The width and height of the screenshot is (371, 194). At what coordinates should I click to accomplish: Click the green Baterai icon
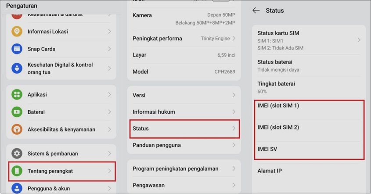click(17, 112)
